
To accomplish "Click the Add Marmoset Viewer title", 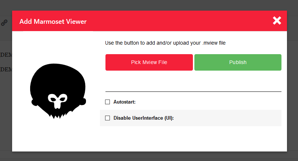I will (53, 22).
